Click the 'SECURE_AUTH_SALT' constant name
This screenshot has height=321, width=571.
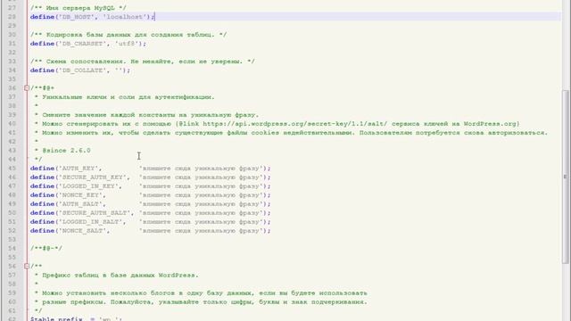point(95,213)
